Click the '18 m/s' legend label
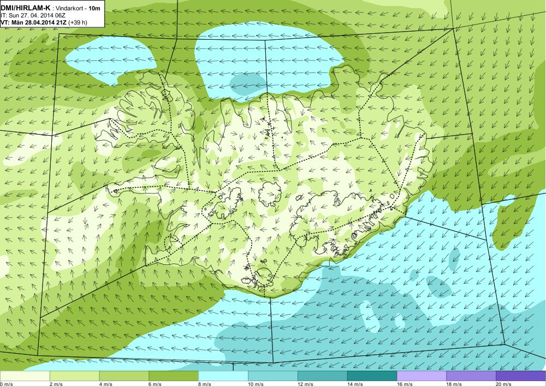Screen dimensions: 546x387 click(454, 384)
